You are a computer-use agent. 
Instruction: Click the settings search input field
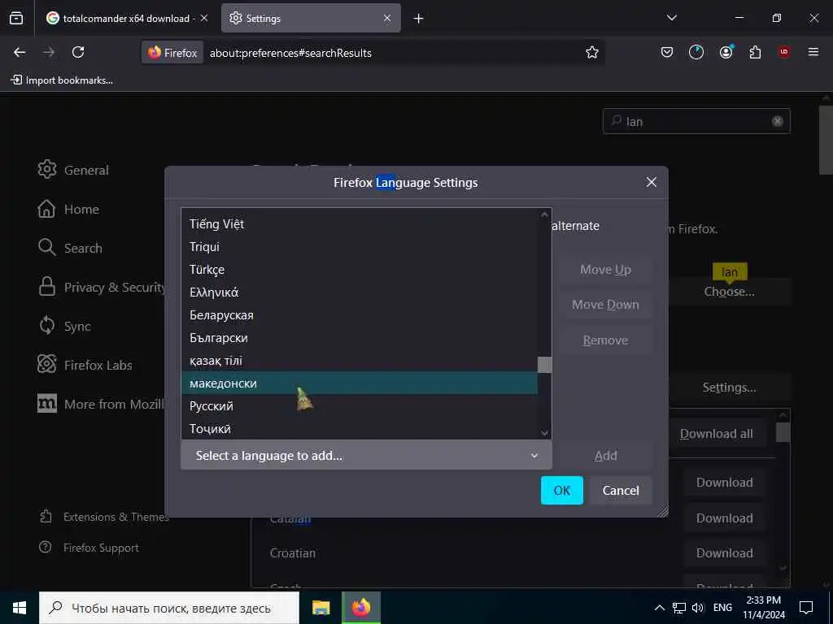[x=696, y=121]
